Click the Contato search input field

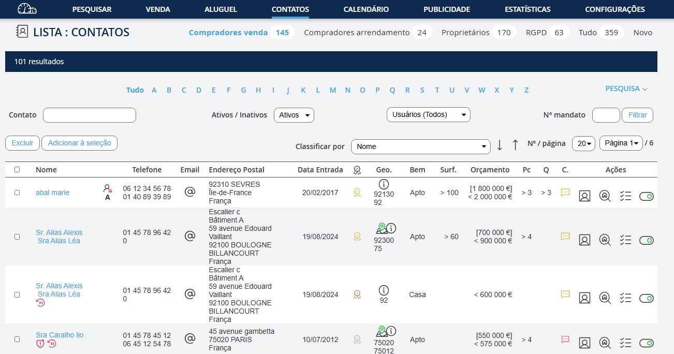[x=90, y=115]
